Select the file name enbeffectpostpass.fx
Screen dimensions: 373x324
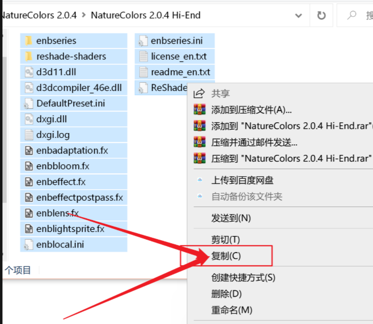[x=80, y=197]
